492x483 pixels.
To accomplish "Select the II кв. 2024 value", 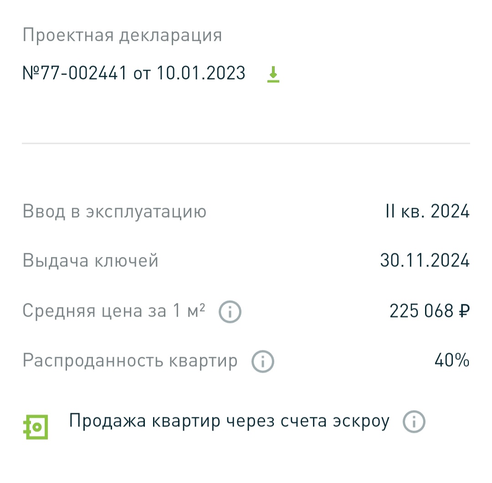I will click(x=427, y=212).
